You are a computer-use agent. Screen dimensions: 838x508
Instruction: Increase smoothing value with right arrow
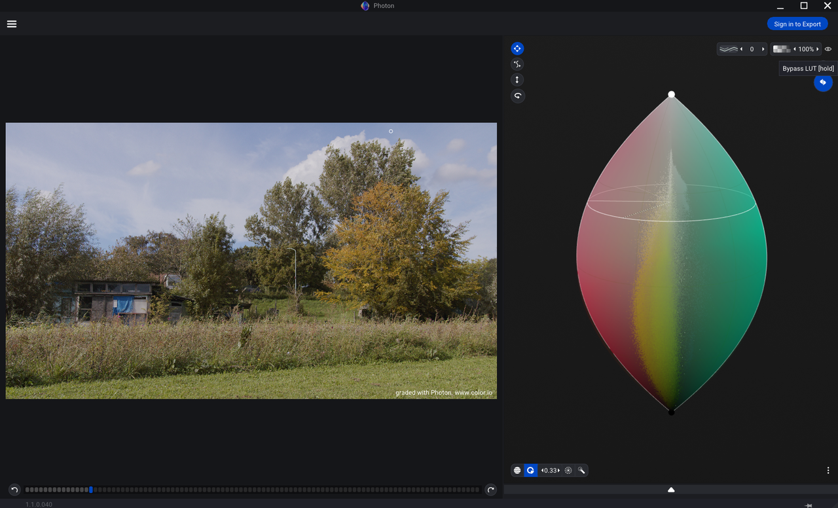(x=763, y=49)
